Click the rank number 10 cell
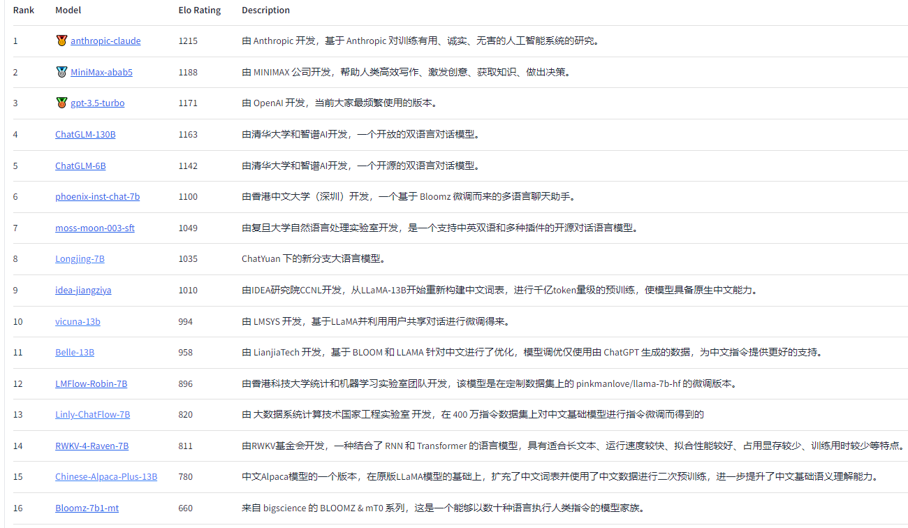The height and width of the screenshot is (528, 908). point(17,321)
